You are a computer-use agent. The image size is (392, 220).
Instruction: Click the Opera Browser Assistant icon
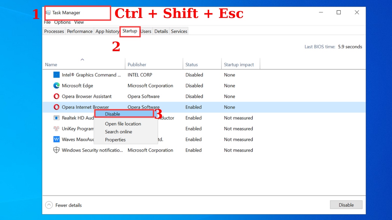click(57, 96)
